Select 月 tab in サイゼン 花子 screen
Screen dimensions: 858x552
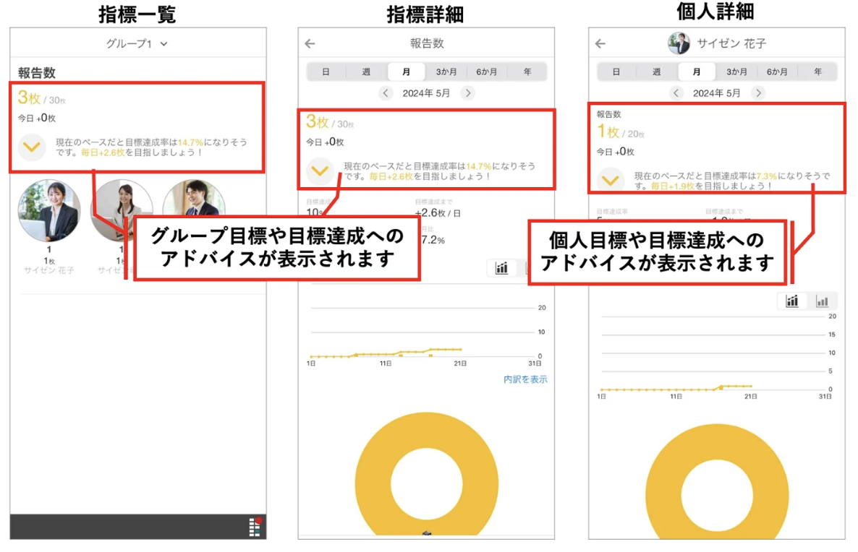tap(697, 72)
